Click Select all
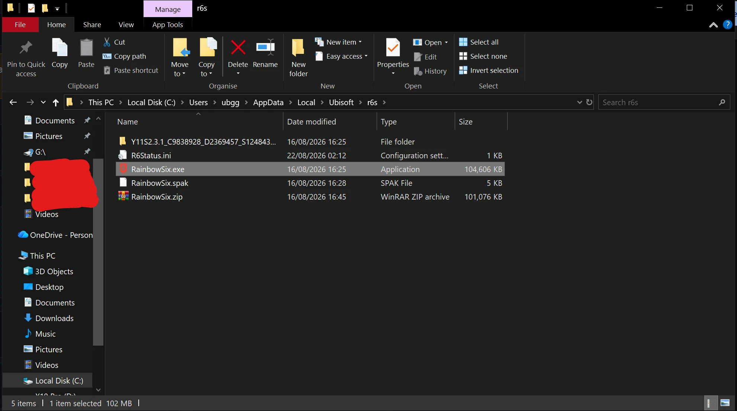 [479, 42]
